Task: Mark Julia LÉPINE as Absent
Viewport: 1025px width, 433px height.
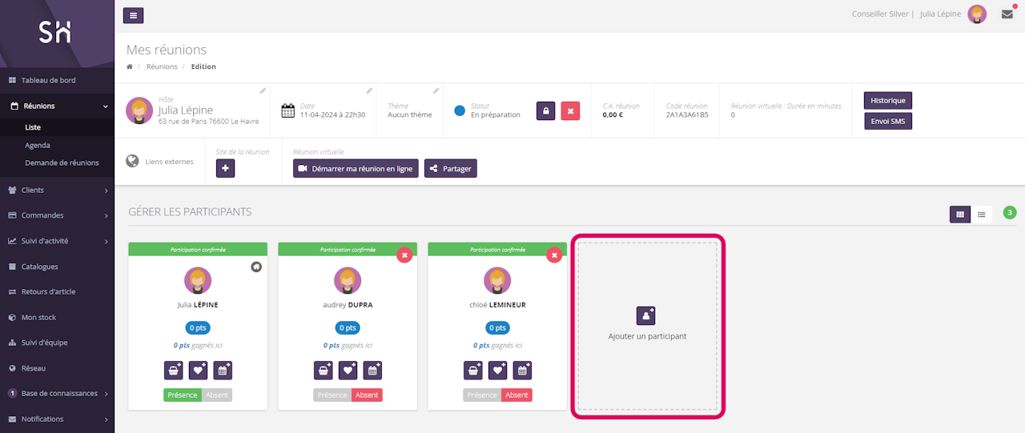Action: point(217,395)
